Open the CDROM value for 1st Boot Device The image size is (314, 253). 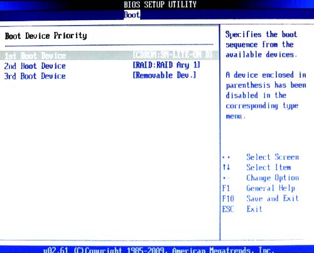(172, 55)
